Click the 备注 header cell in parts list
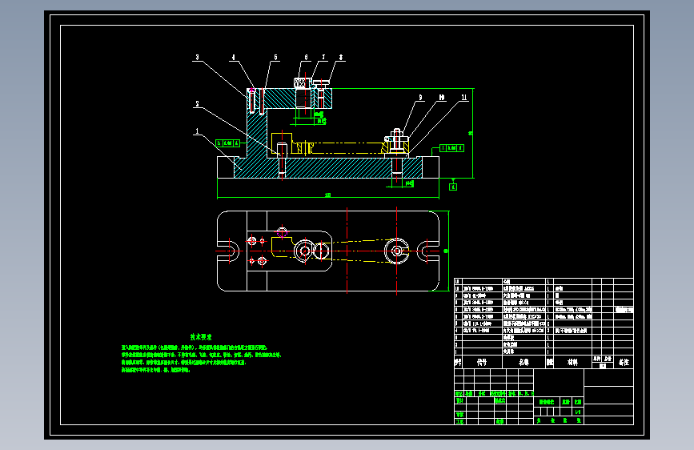The height and width of the screenshot is (450, 694). click(624, 362)
